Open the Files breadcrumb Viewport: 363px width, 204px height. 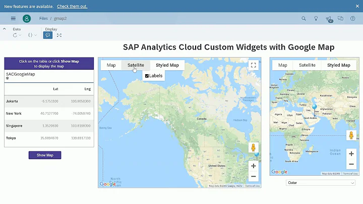coord(43,18)
